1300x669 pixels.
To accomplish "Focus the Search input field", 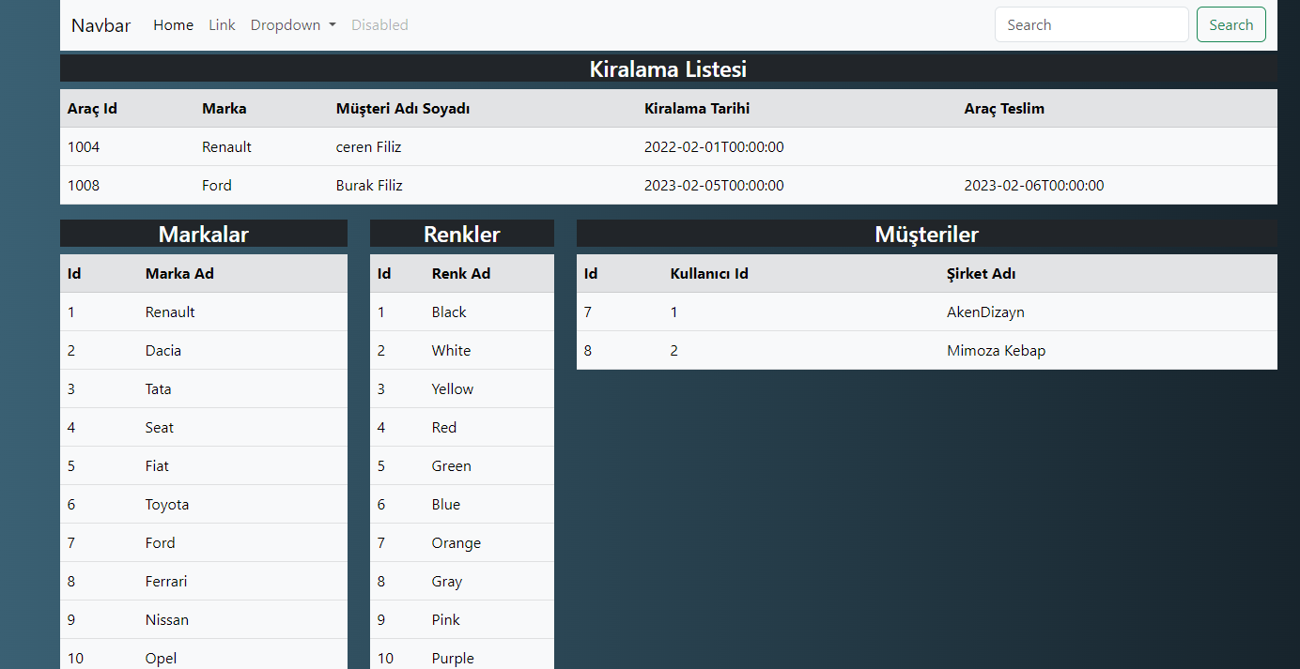I will click(x=1091, y=24).
